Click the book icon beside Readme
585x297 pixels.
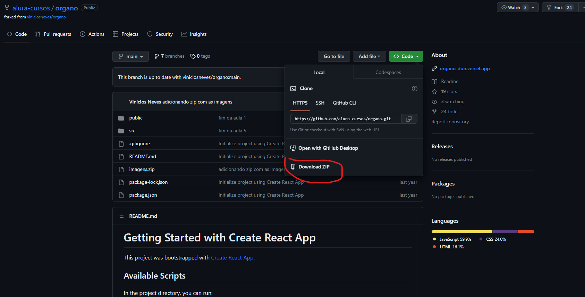(x=434, y=81)
